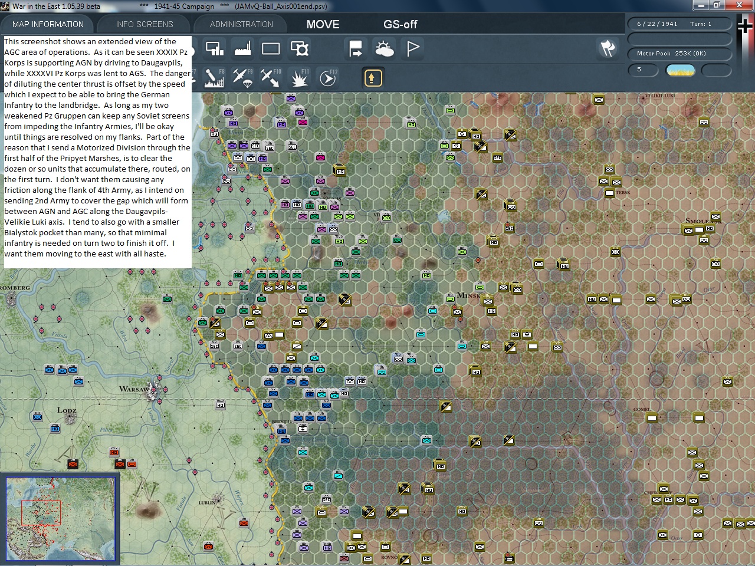Click the Velikie Luki label on the map
The image size is (755, 566).
660,96
